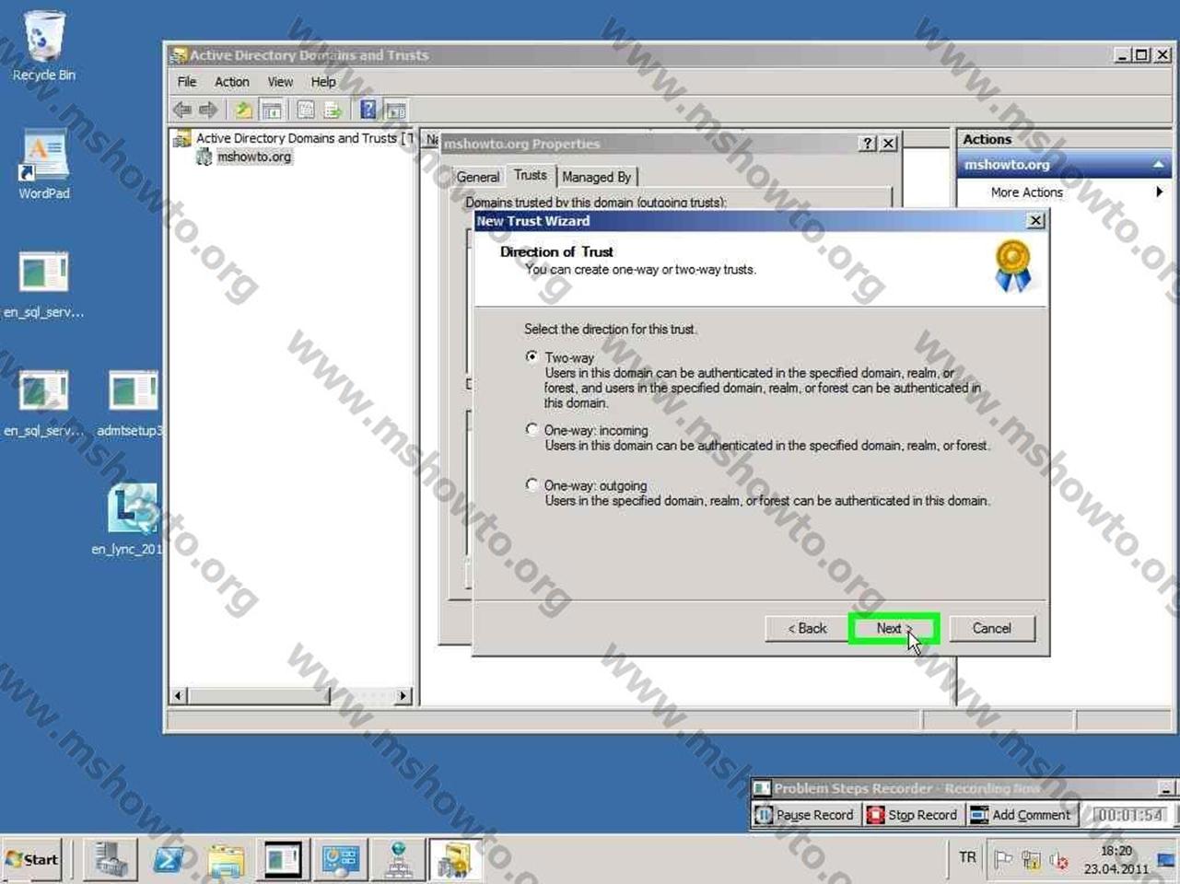Click the 'Two-way' option label text
Viewport: 1180px width, 884px height.
(569, 357)
